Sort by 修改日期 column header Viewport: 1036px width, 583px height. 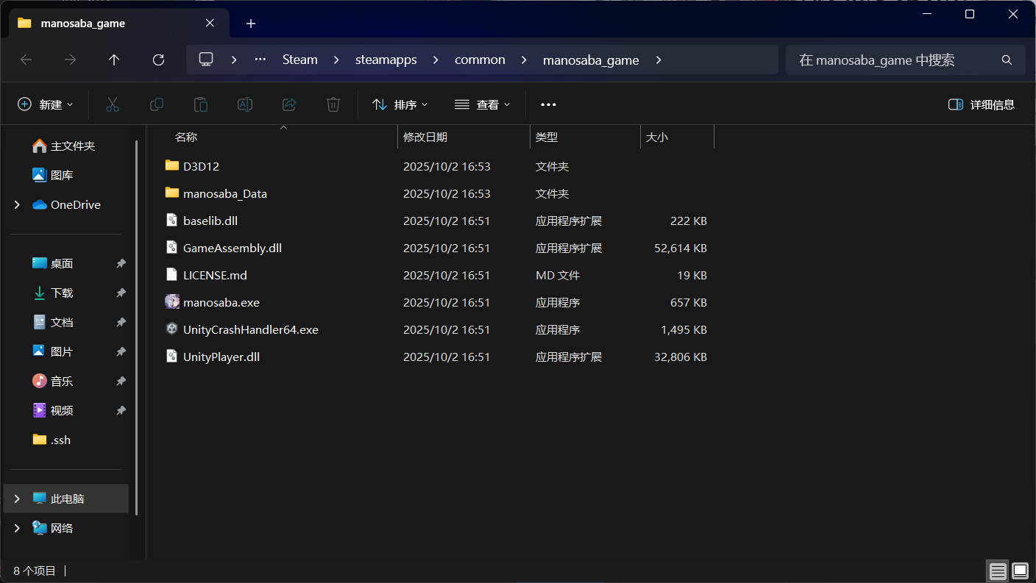(x=425, y=137)
